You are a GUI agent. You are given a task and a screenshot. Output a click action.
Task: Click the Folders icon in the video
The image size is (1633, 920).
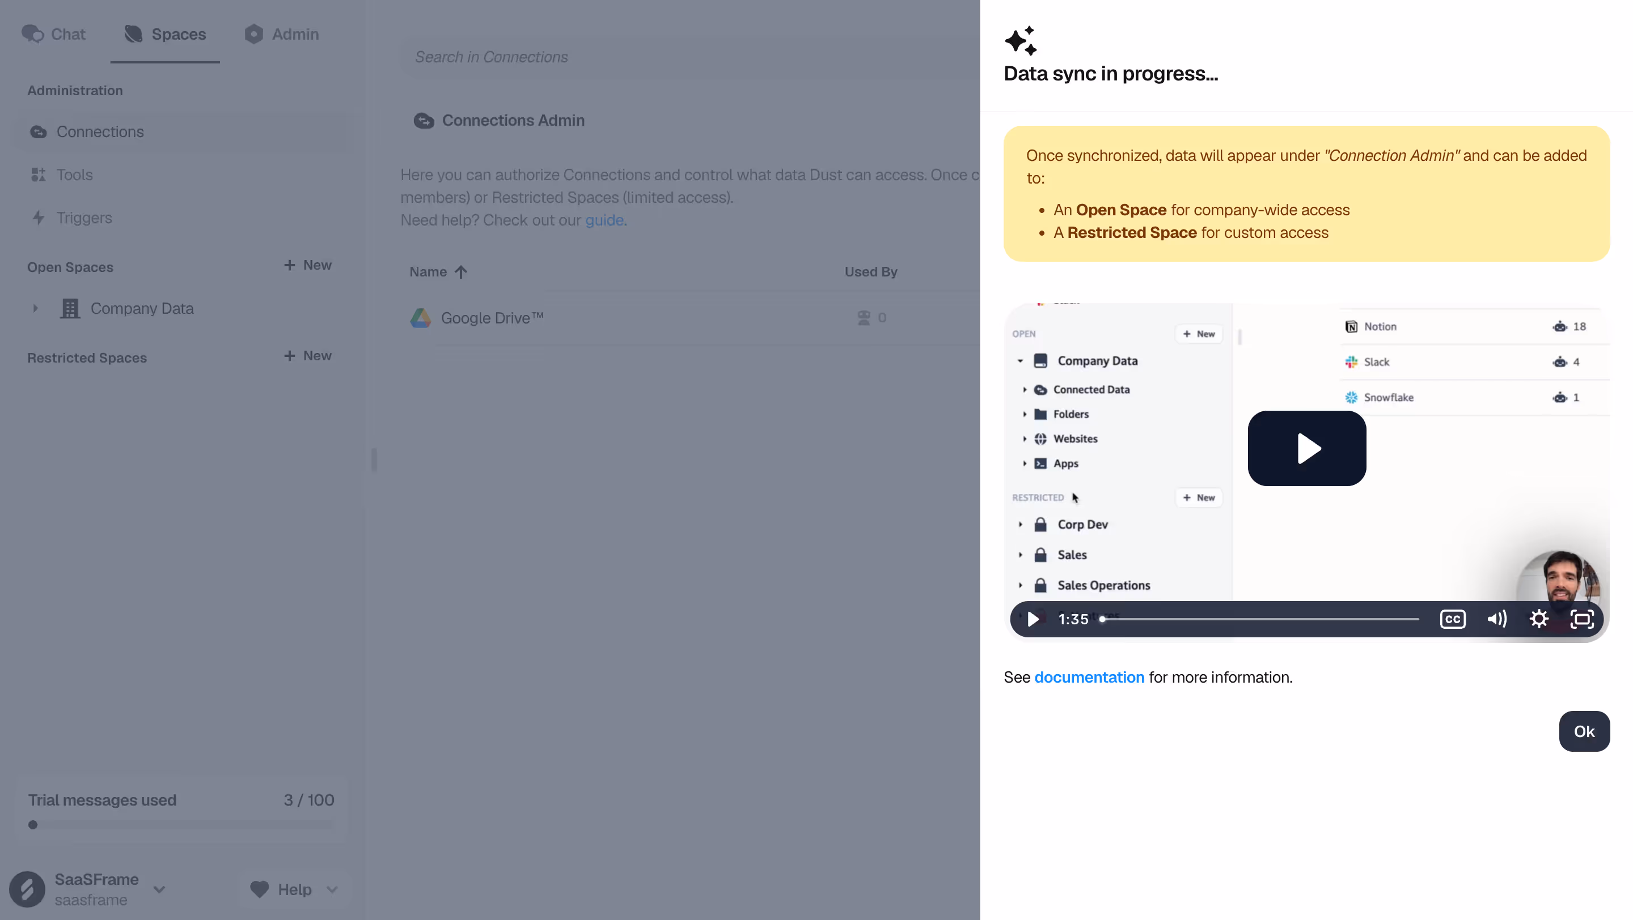pos(1040,414)
